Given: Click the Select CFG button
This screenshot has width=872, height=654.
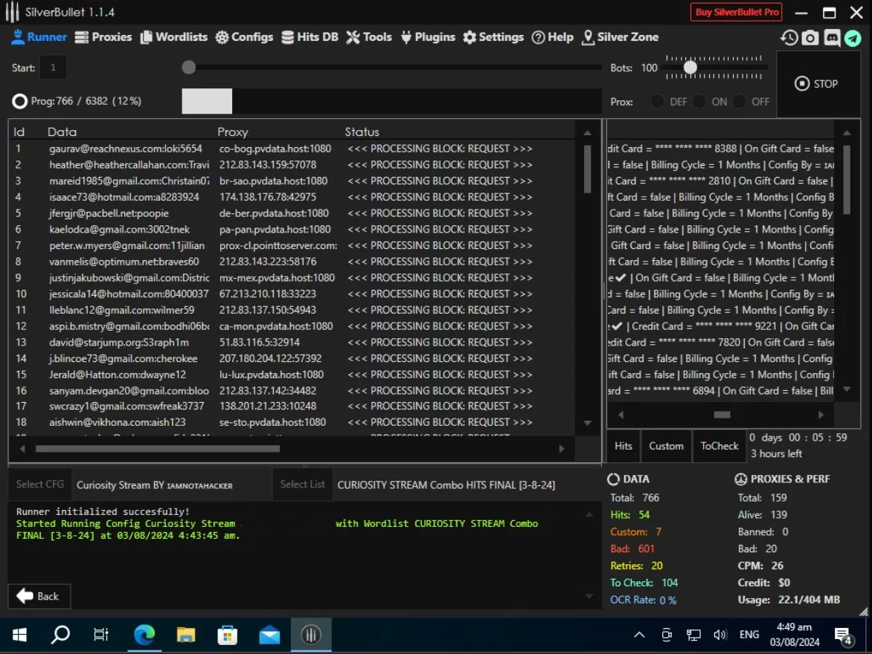Looking at the screenshot, I should point(40,485).
